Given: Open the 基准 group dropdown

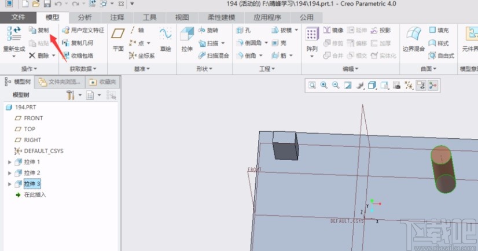Looking at the screenshot, I should pos(142,69).
